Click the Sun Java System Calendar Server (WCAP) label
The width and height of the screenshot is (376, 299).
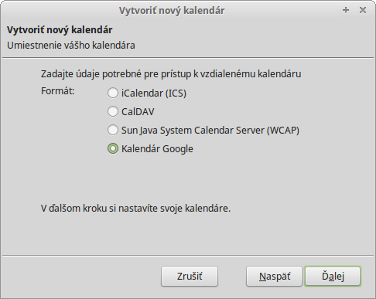[x=210, y=131]
